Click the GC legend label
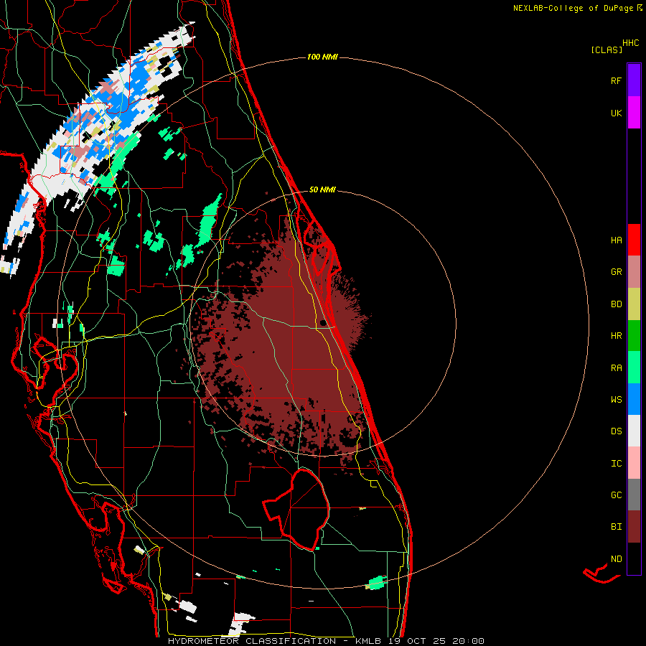Screen dimensions: 646x646 616,495
